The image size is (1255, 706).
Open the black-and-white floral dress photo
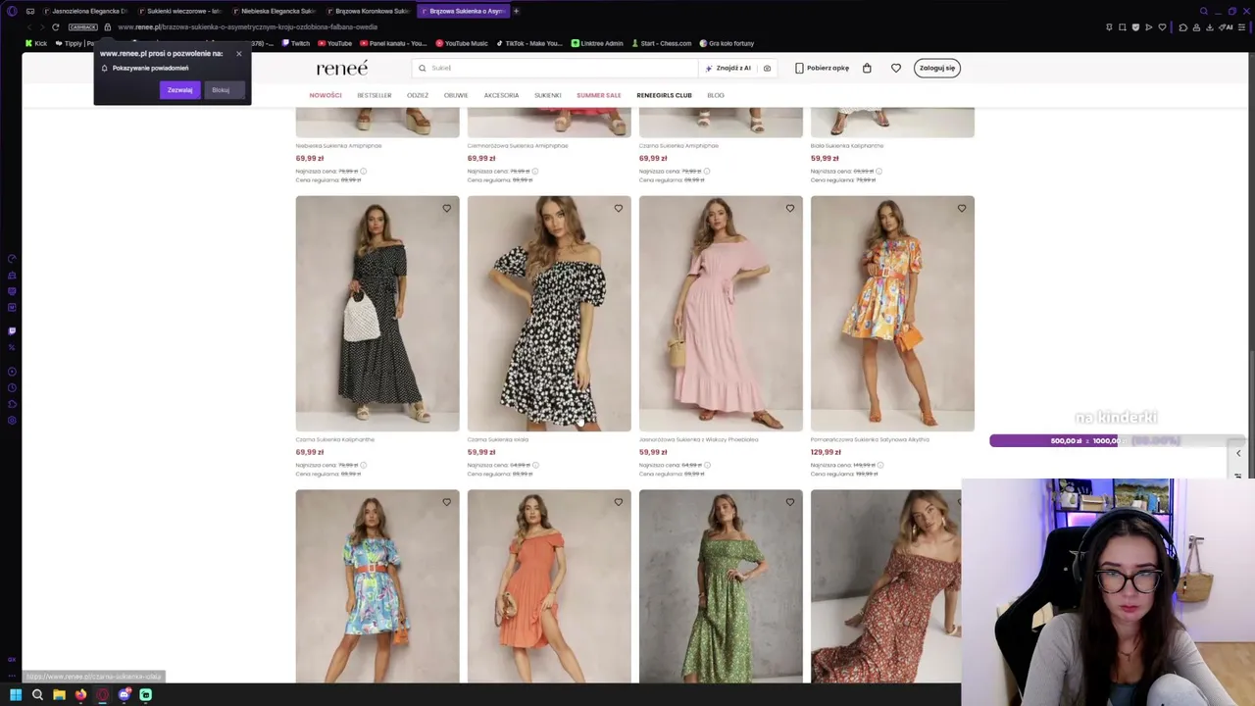pos(549,314)
